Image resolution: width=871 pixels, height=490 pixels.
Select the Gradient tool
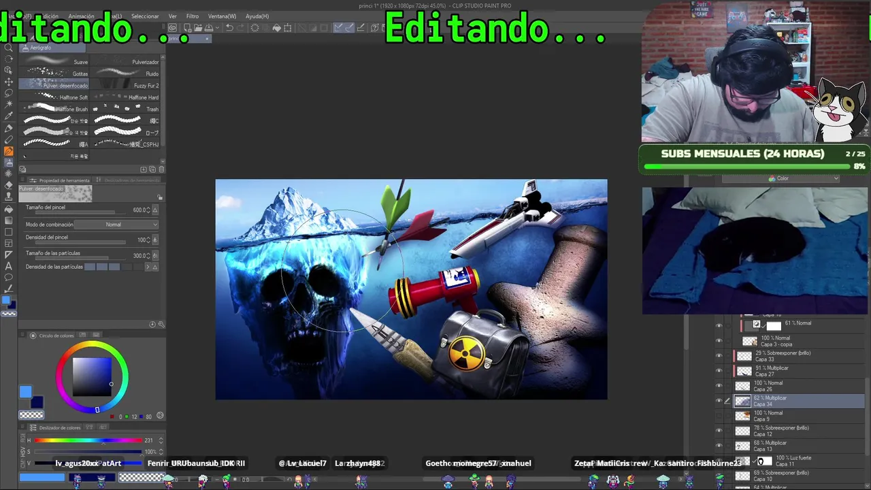click(x=8, y=220)
